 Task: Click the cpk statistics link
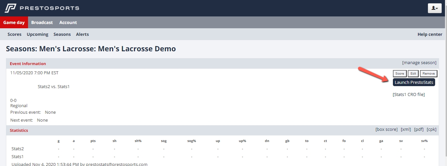click(x=431, y=129)
